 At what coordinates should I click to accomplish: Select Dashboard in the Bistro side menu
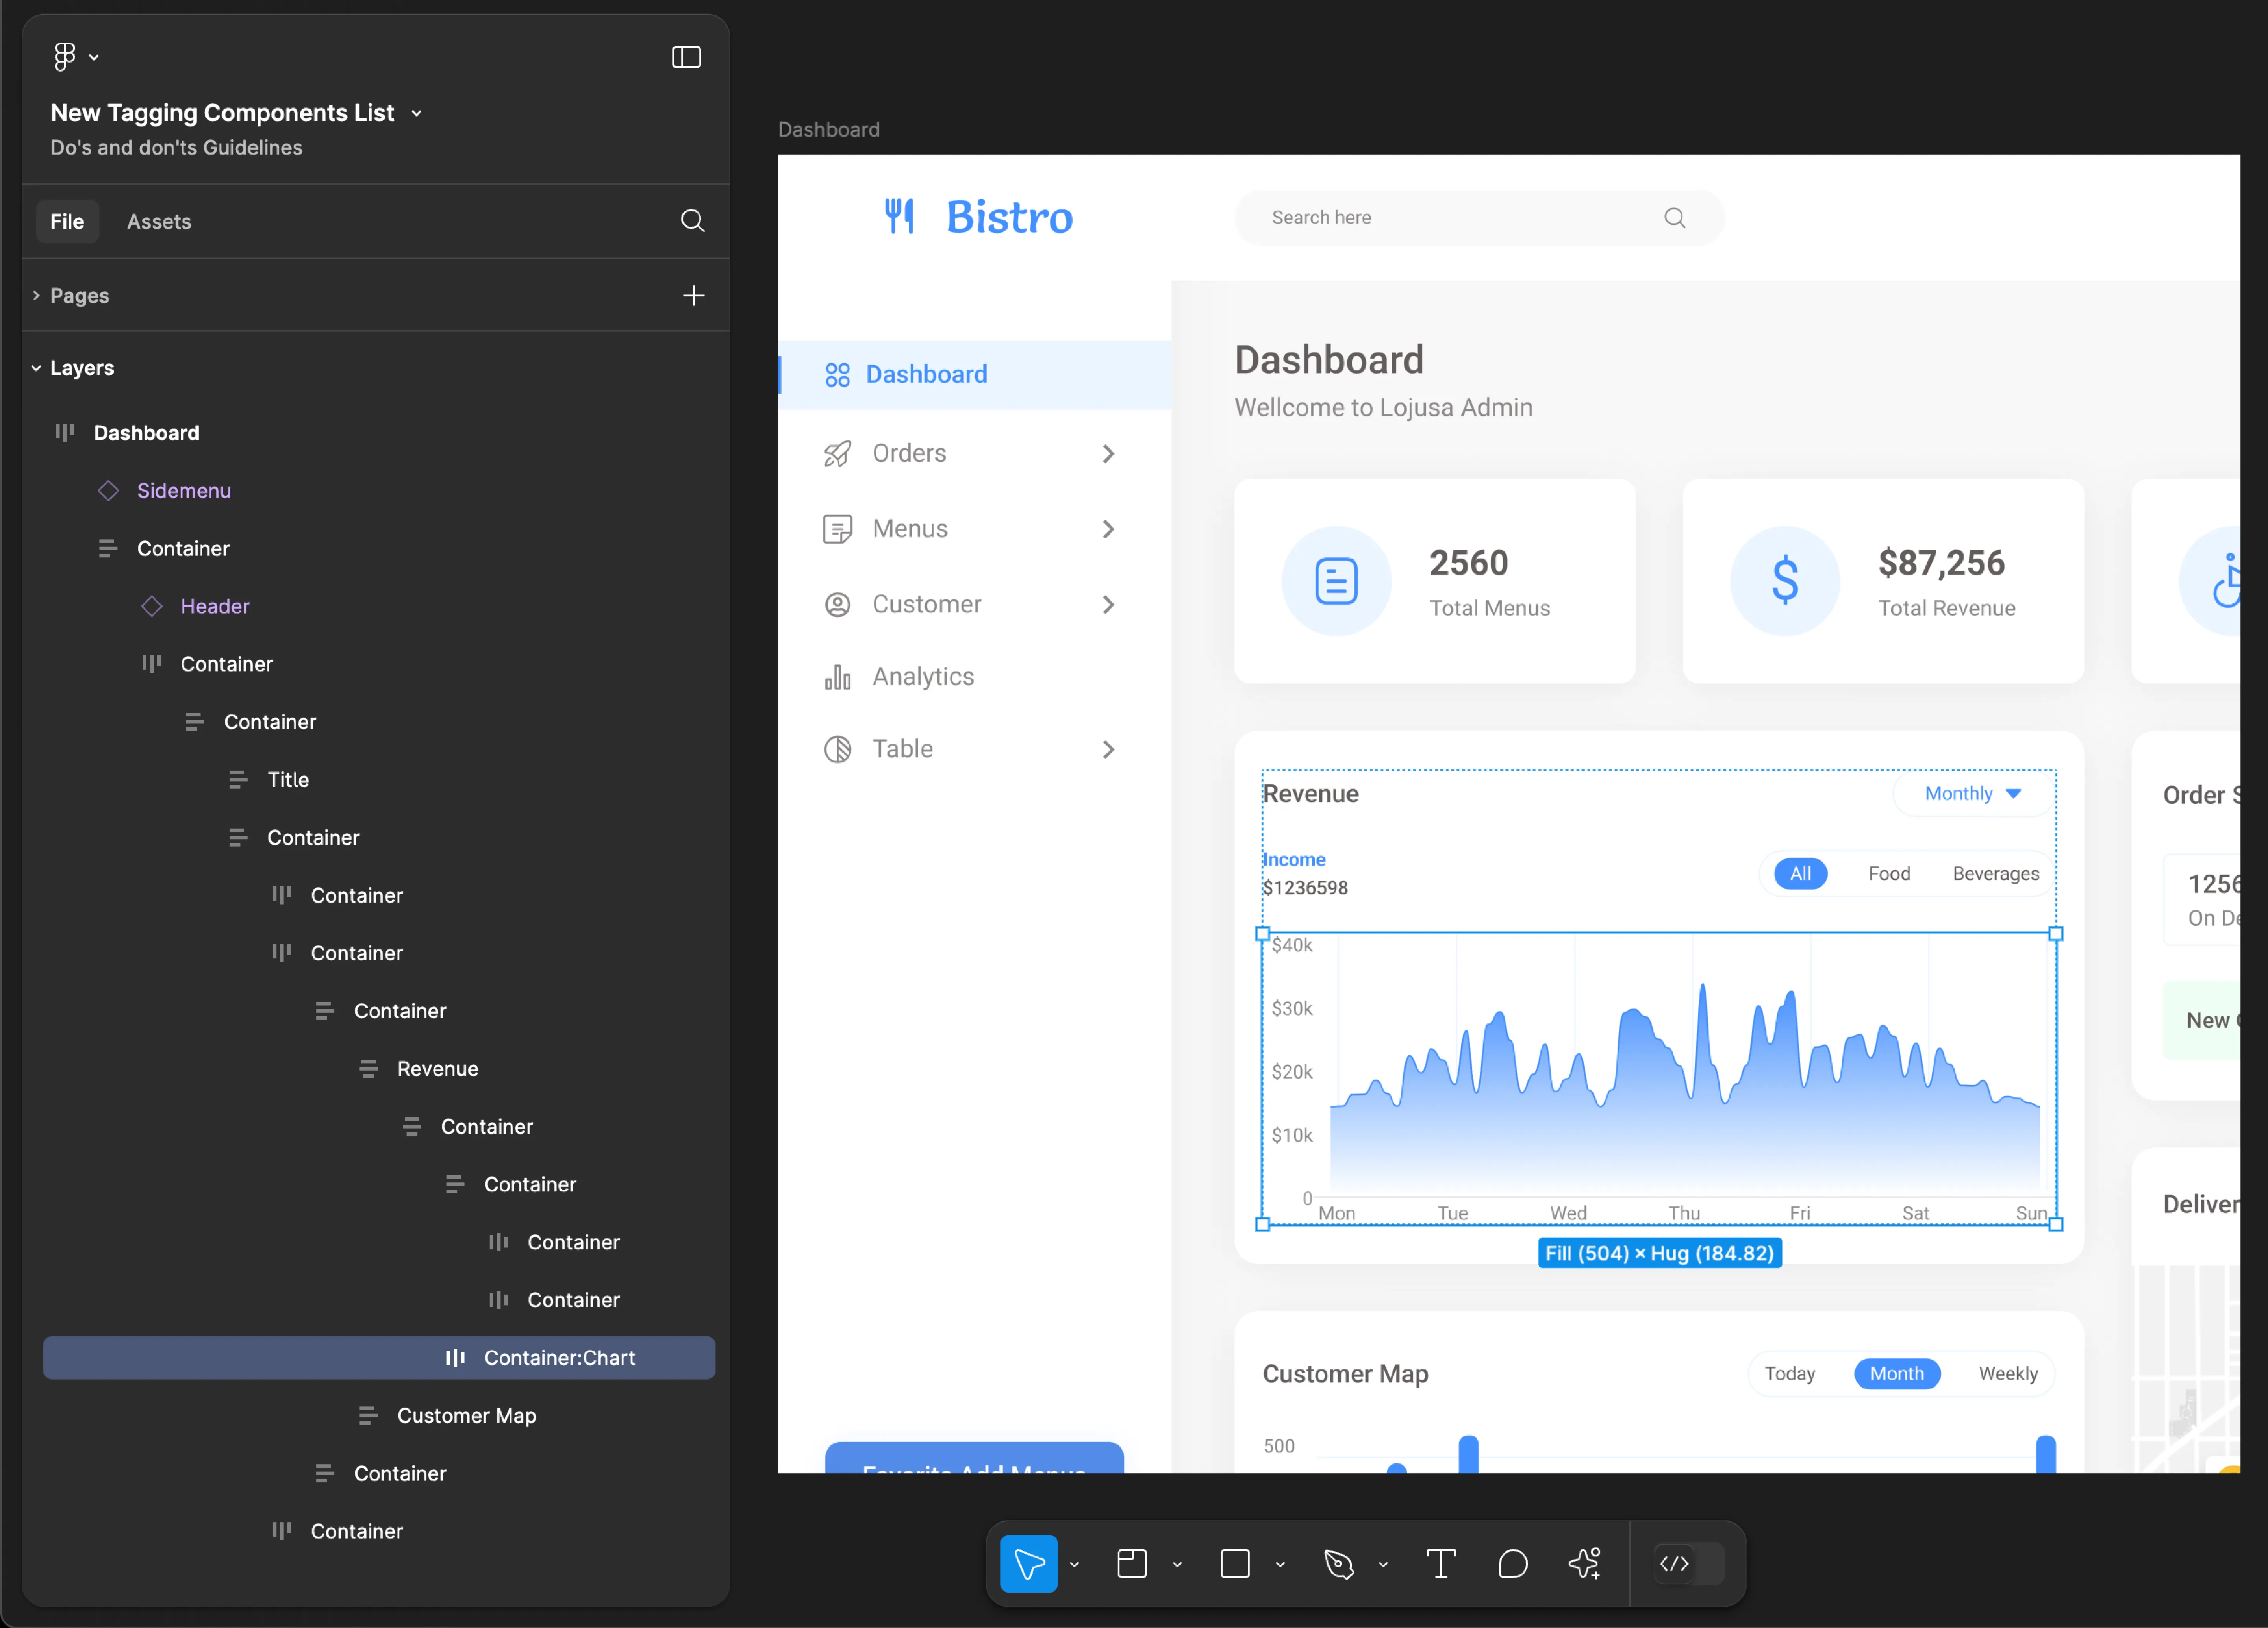point(975,375)
